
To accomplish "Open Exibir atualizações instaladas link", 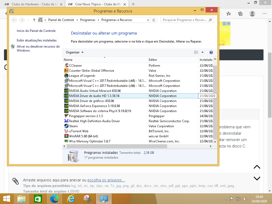I will tap(37, 40).
